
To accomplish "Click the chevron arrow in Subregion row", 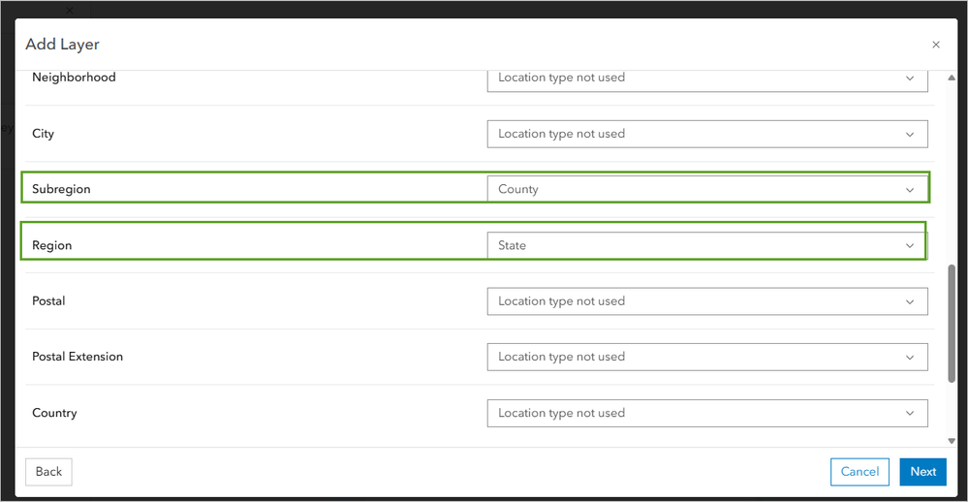I will pyautogui.click(x=910, y=190).
